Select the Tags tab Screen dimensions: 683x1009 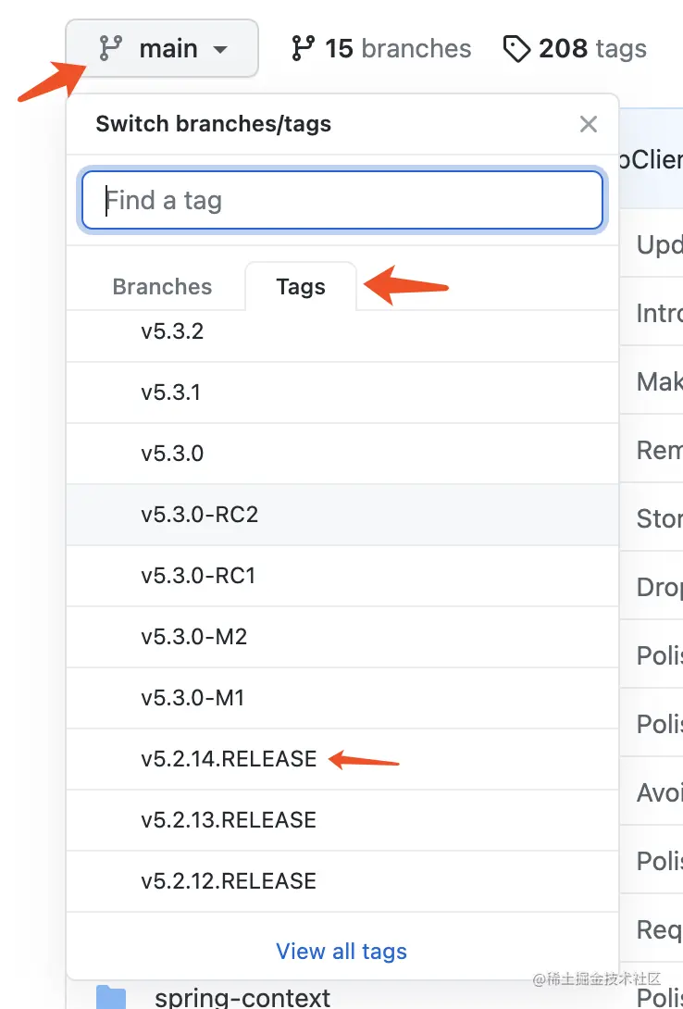coord(301,287)
